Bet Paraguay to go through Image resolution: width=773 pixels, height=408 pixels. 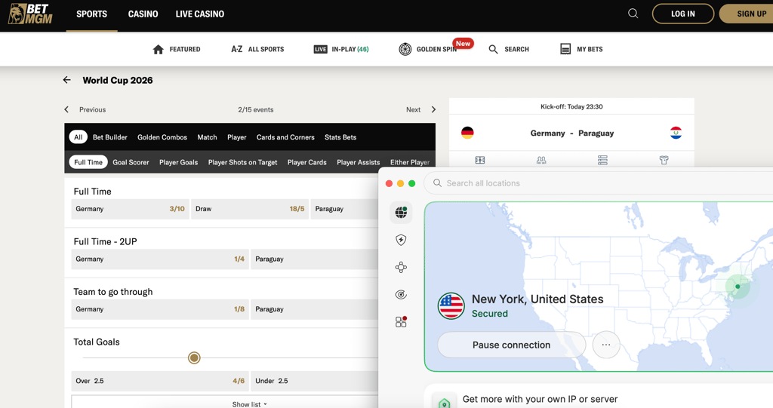[x=315, y=309]
